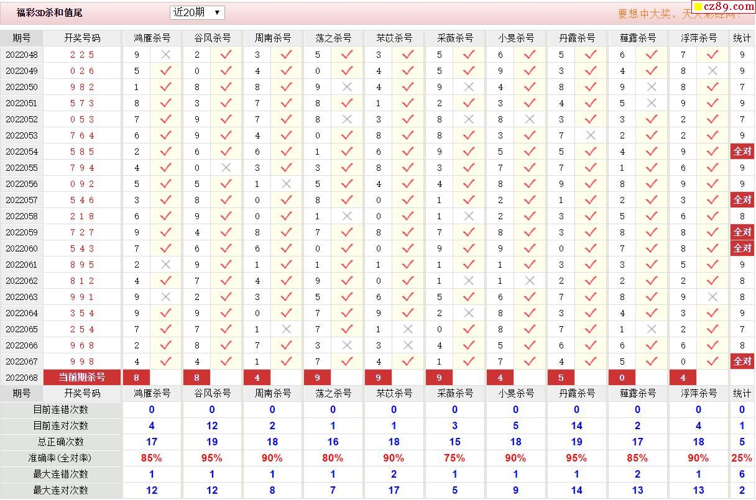Viewport: 756px width, 500px height.
Task: Click the red 当前期杀号 label
Action: point(82,378)
